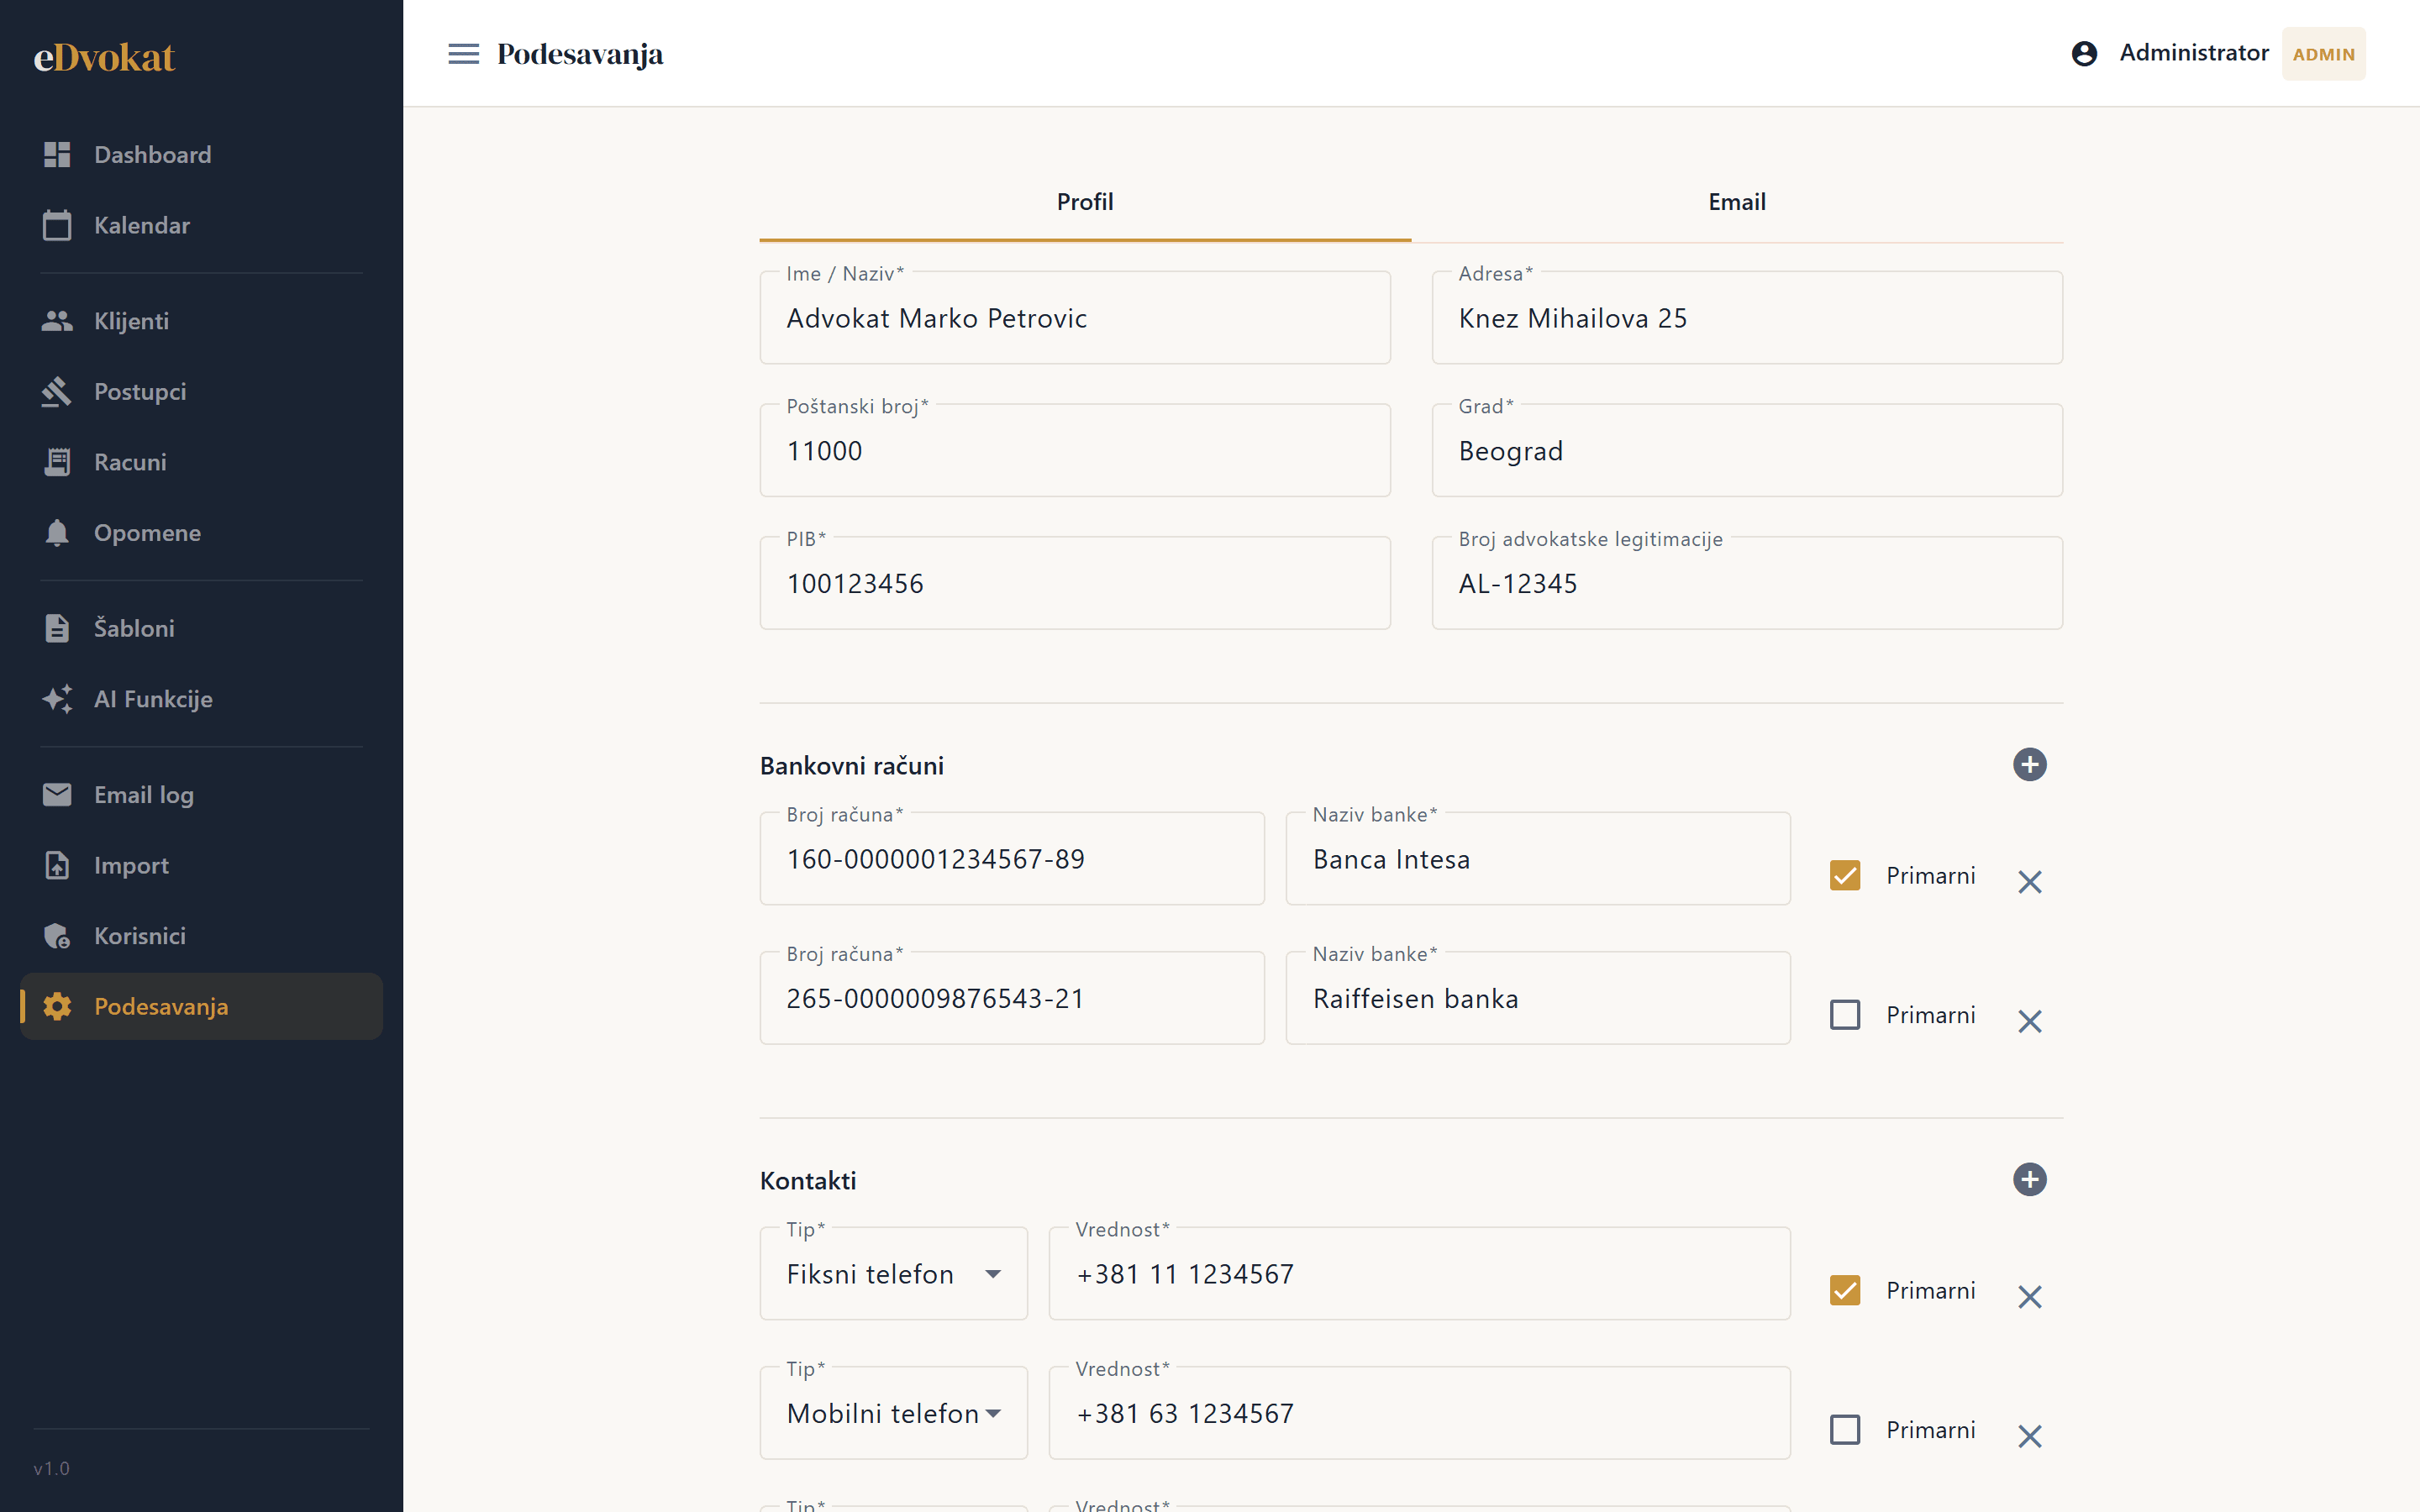Click the v1.0 version label
Image resolution: width=2420 pixels, height=1512 pixels.
51,1469
